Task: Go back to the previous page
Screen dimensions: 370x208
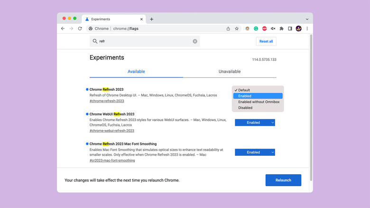Action: [x=63, y=28]
